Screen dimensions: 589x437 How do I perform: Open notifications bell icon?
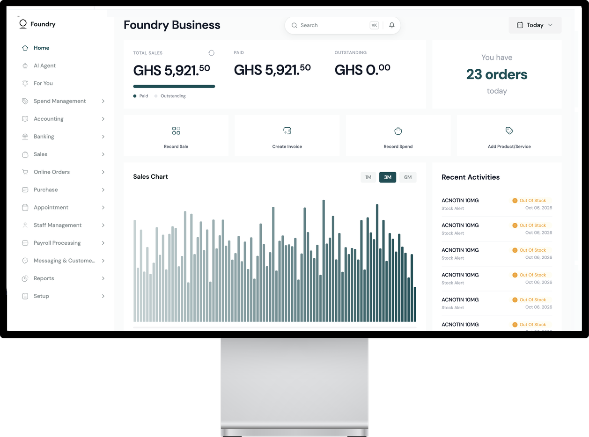(392, 25)
